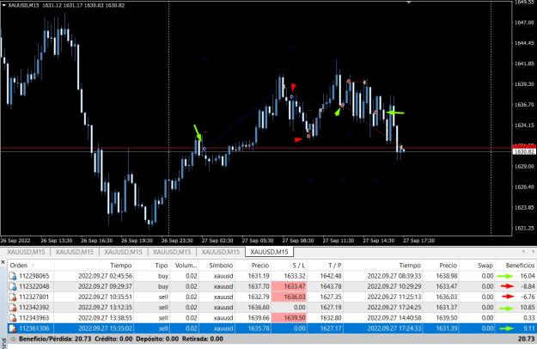Click the loss value -8.84
The width and height of the screenshot is (537, 349).
528,286
